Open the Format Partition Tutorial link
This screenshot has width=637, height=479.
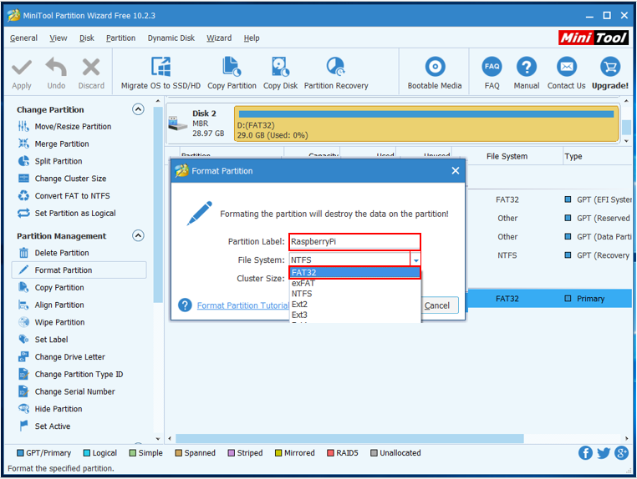click(243, 305)
